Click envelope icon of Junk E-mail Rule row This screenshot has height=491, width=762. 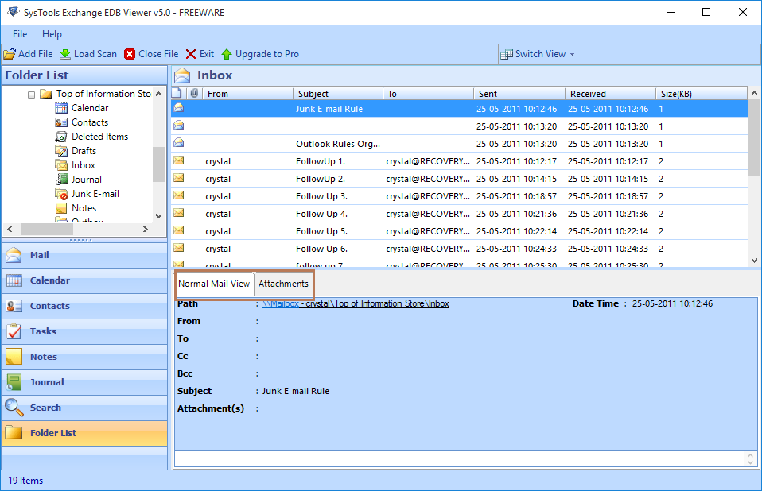tap(179, 108)
